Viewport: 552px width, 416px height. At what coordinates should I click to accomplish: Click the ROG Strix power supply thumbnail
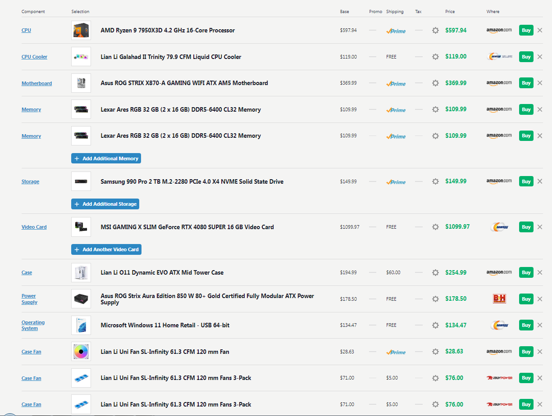pos(81,299)
